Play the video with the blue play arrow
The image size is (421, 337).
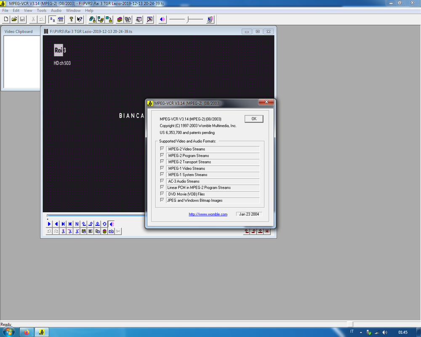tap(49, 224)
